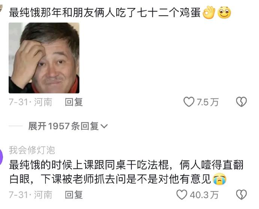Screen dimensions: 259x209
Task: Select the 最纯饿那年 comment text
Action: pos(105,12)
